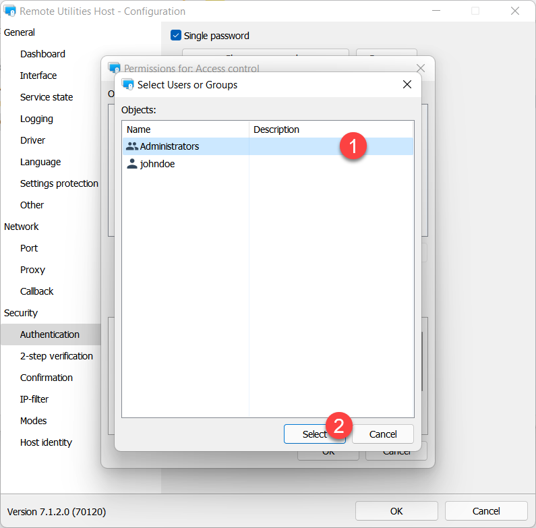Click the Description column header
Image resolution: width=536 pixels, height=528 pixels.
[x=330, y=129]
